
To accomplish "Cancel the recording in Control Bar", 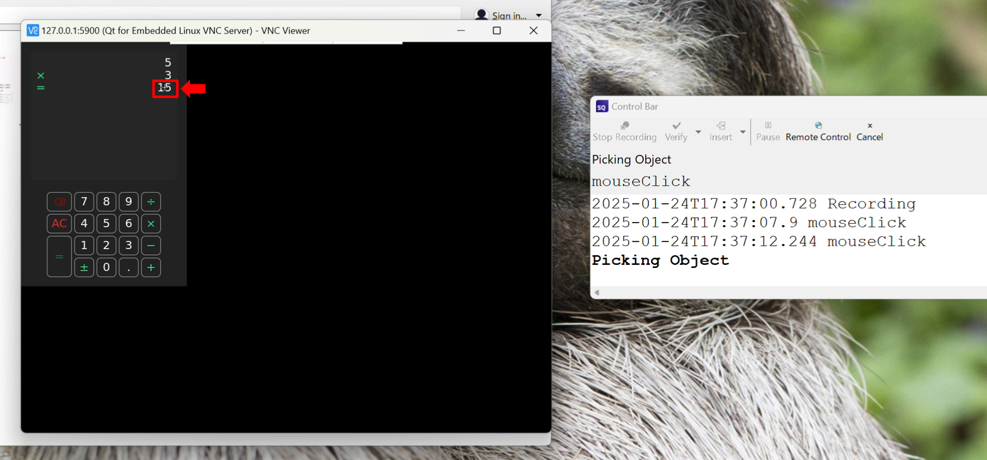I will click(x=869, y=131).
